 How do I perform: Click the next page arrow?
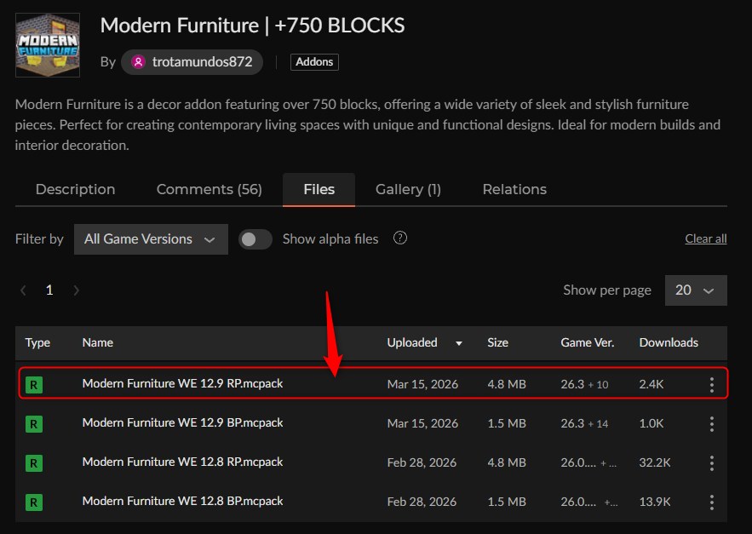tap(76, 290)
